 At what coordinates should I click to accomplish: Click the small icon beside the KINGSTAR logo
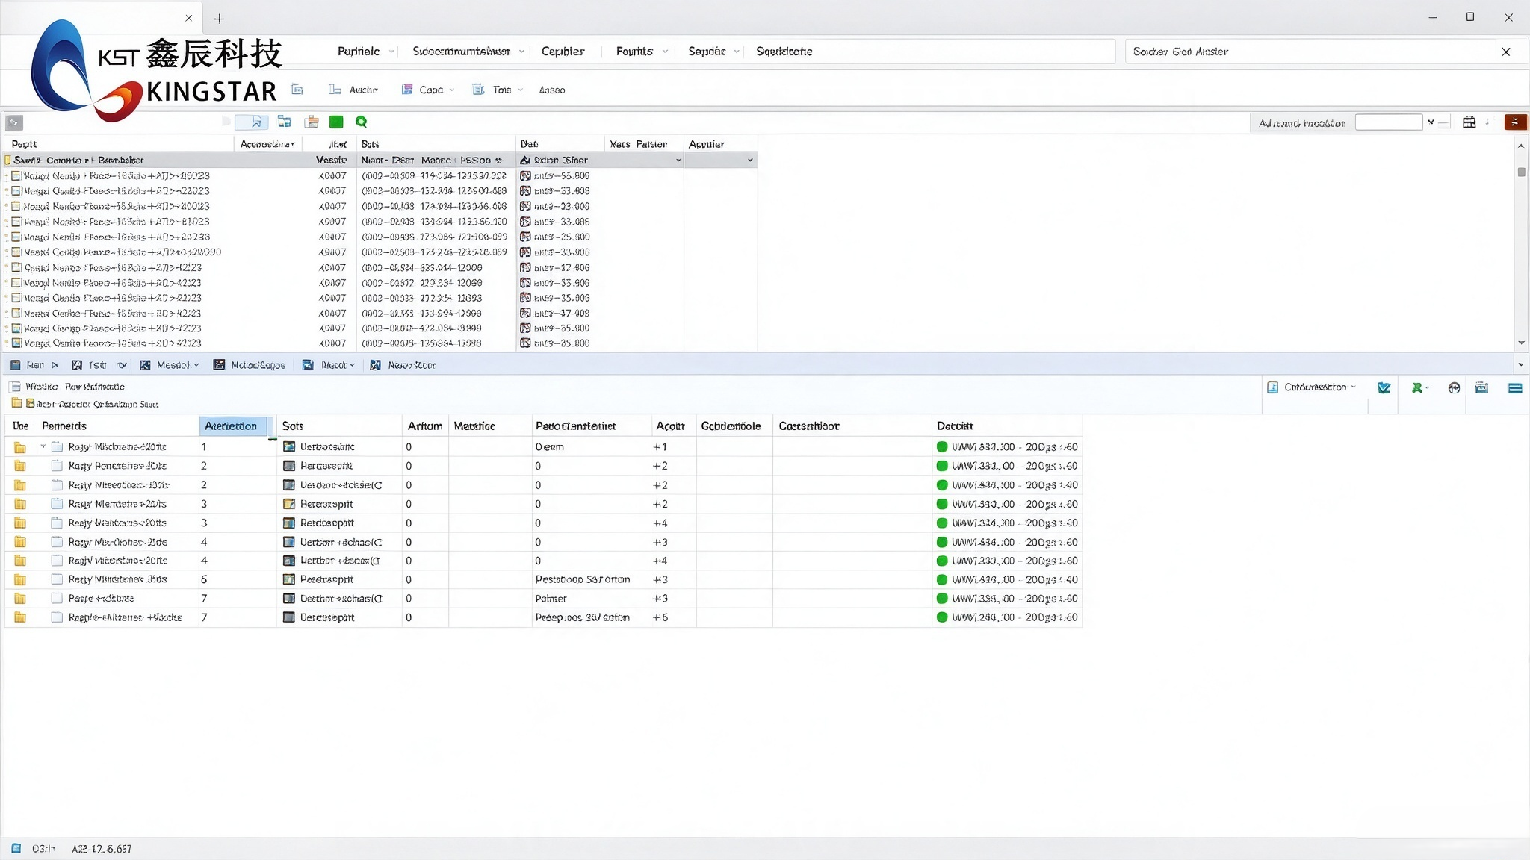[x=297, y=90]
